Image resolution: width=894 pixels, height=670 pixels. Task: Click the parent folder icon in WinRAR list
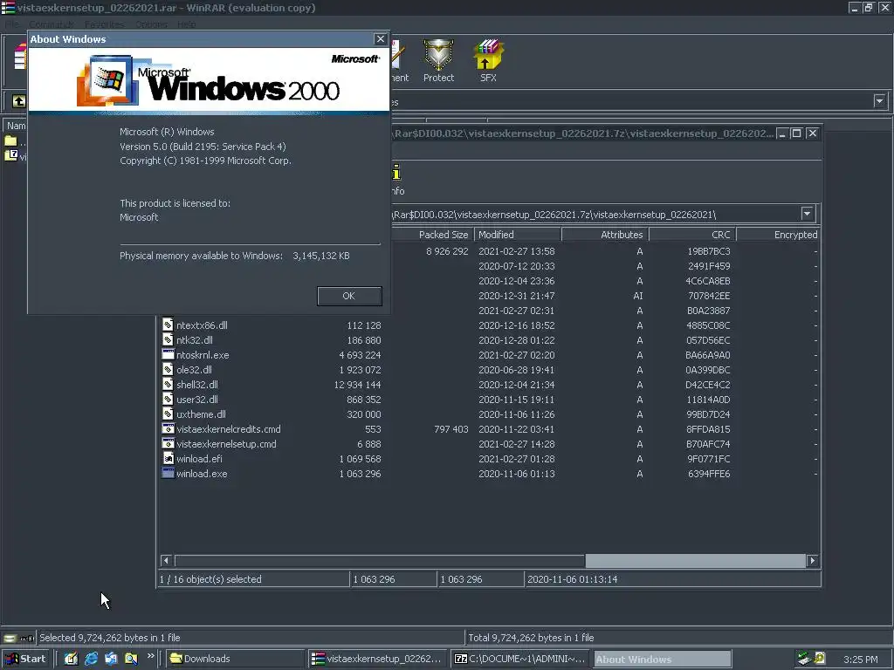pos(10,140)
